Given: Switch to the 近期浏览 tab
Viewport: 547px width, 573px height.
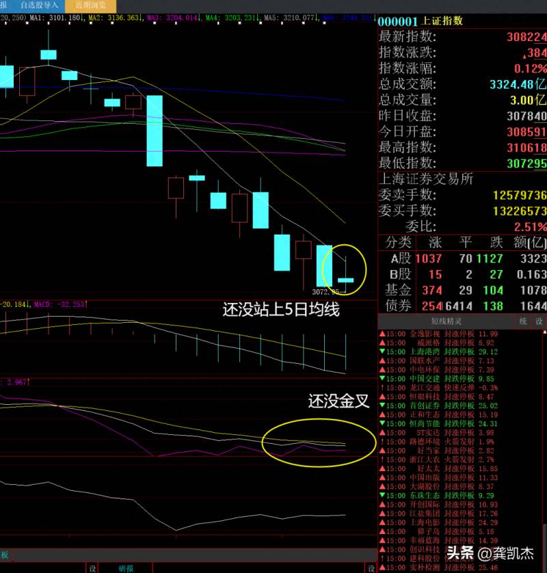Looking at the screenshot, I should [x=91, y=5].
